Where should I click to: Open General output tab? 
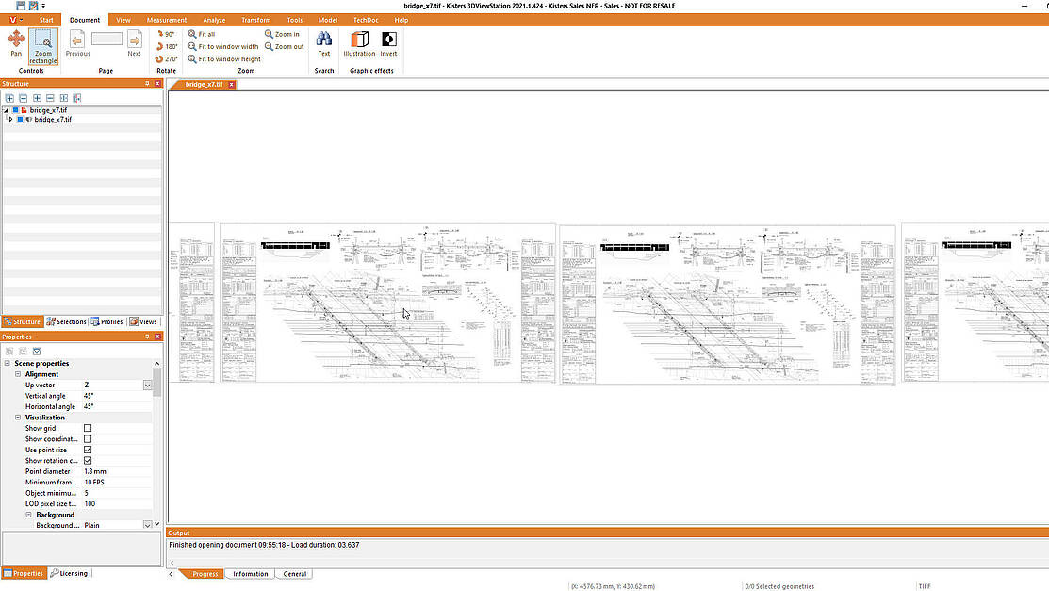click(294, 574)
